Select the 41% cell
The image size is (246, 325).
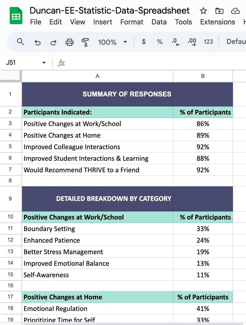pos(203,309)
